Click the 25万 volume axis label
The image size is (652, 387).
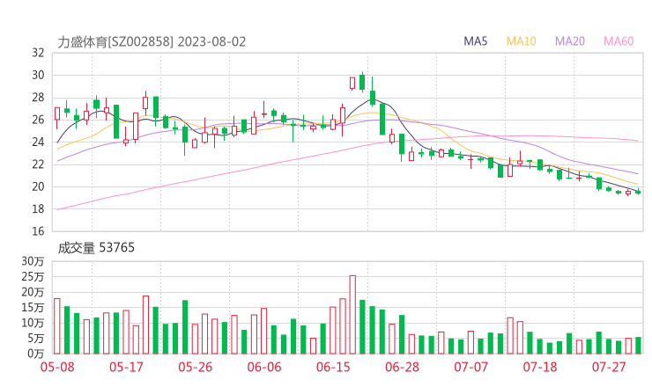point(33,276)
